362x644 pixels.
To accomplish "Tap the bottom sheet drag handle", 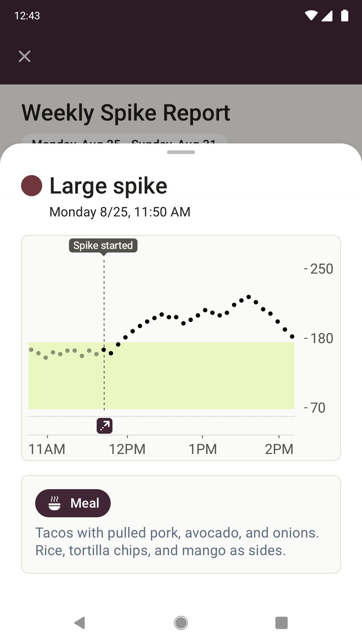I will point(181,152).
